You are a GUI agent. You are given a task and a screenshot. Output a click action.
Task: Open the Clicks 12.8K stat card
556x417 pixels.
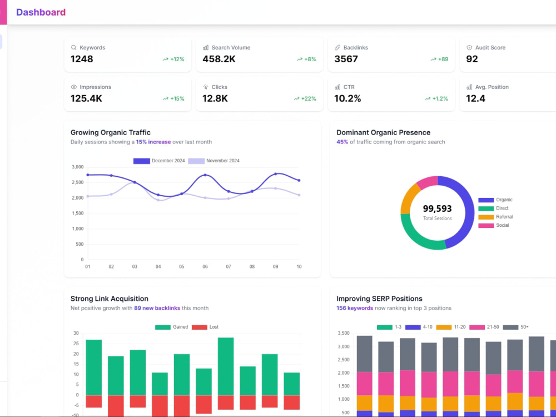pos(260,93)
